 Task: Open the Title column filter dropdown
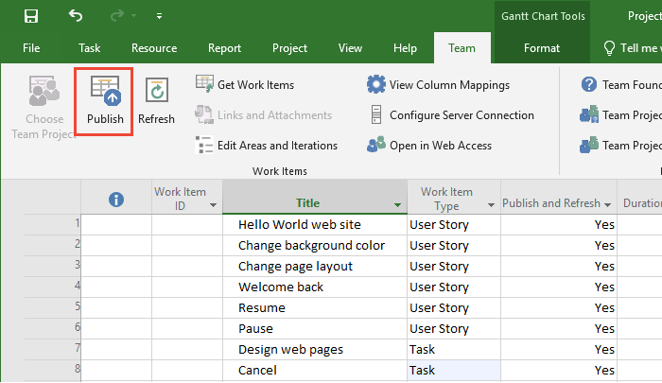click(x=397, y=205)
